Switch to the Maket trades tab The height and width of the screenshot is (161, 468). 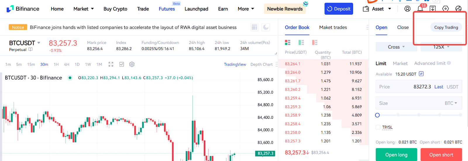point(333,27)
